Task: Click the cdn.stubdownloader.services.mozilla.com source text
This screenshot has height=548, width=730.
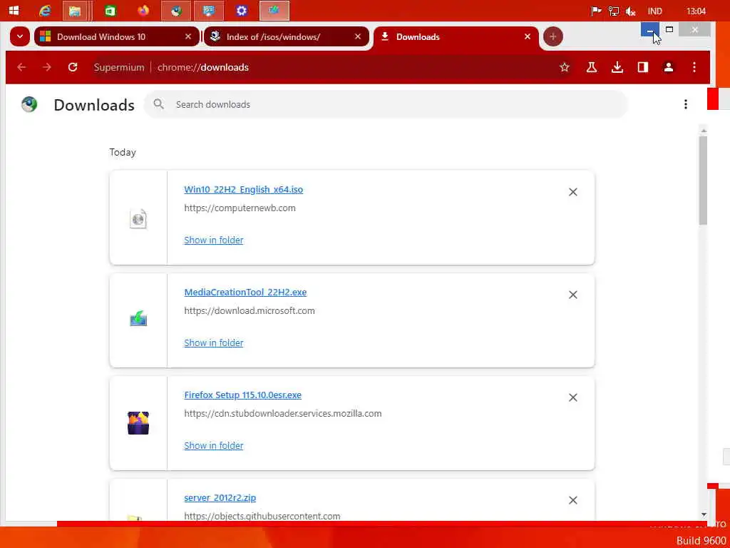Action: [282, 413]
